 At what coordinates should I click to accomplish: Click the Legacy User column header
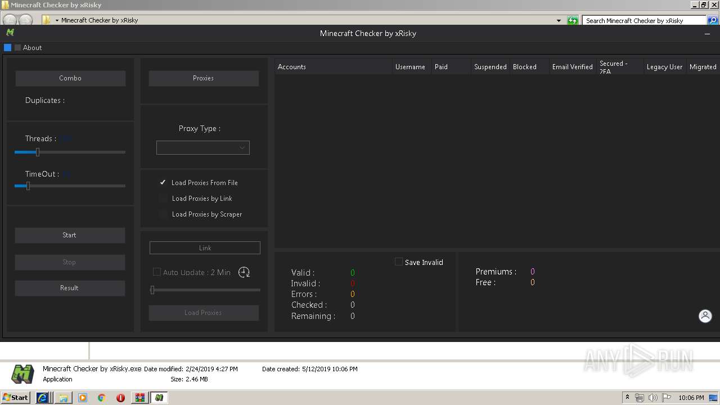coord(664,67)
